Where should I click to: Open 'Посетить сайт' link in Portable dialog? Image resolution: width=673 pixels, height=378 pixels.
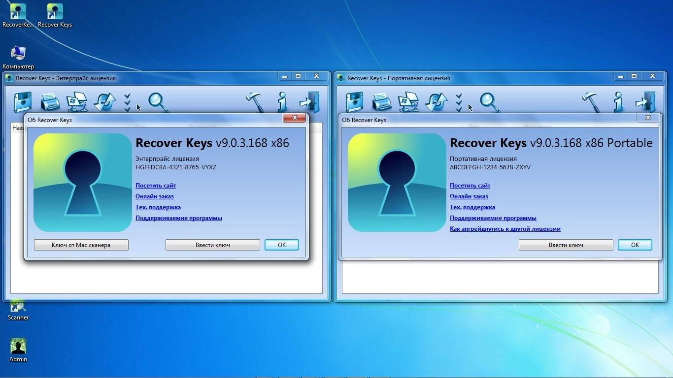[470, 186]
